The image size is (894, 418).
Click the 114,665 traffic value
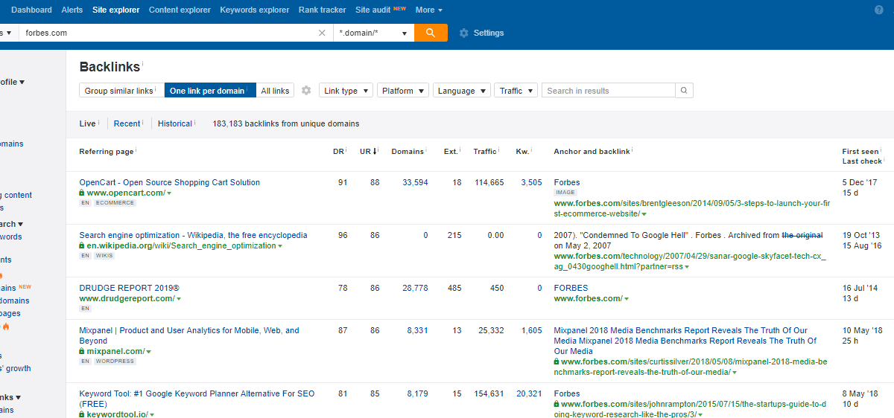pyautogui.click(x=489, y=182)
